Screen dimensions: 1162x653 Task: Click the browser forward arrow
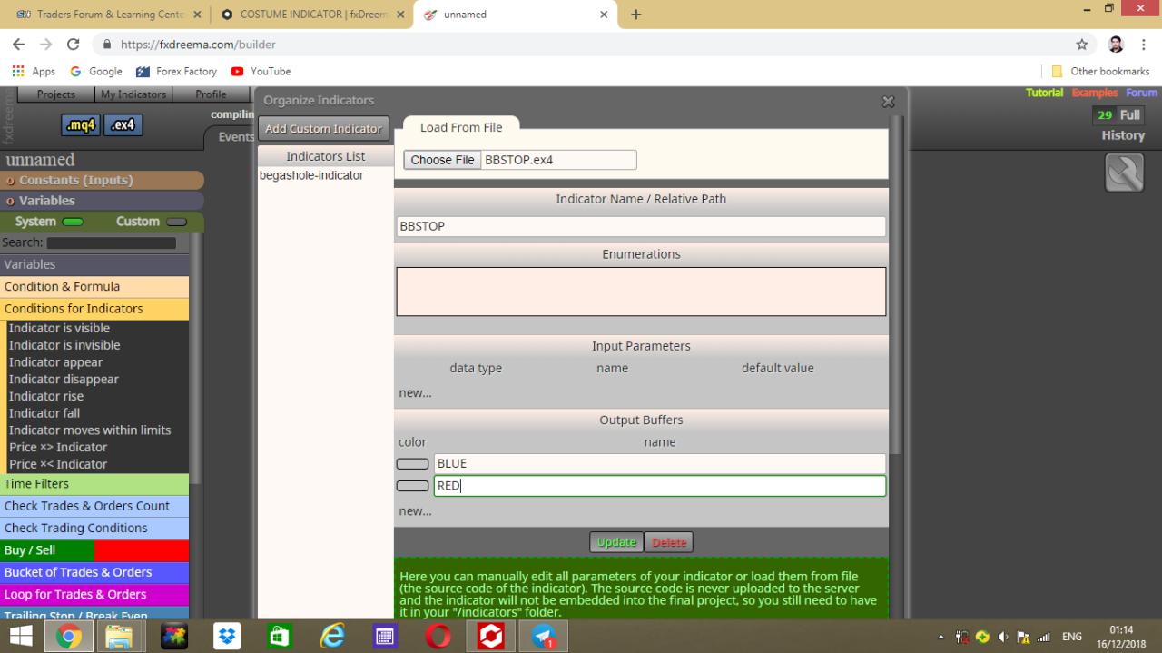coord(46,44)
